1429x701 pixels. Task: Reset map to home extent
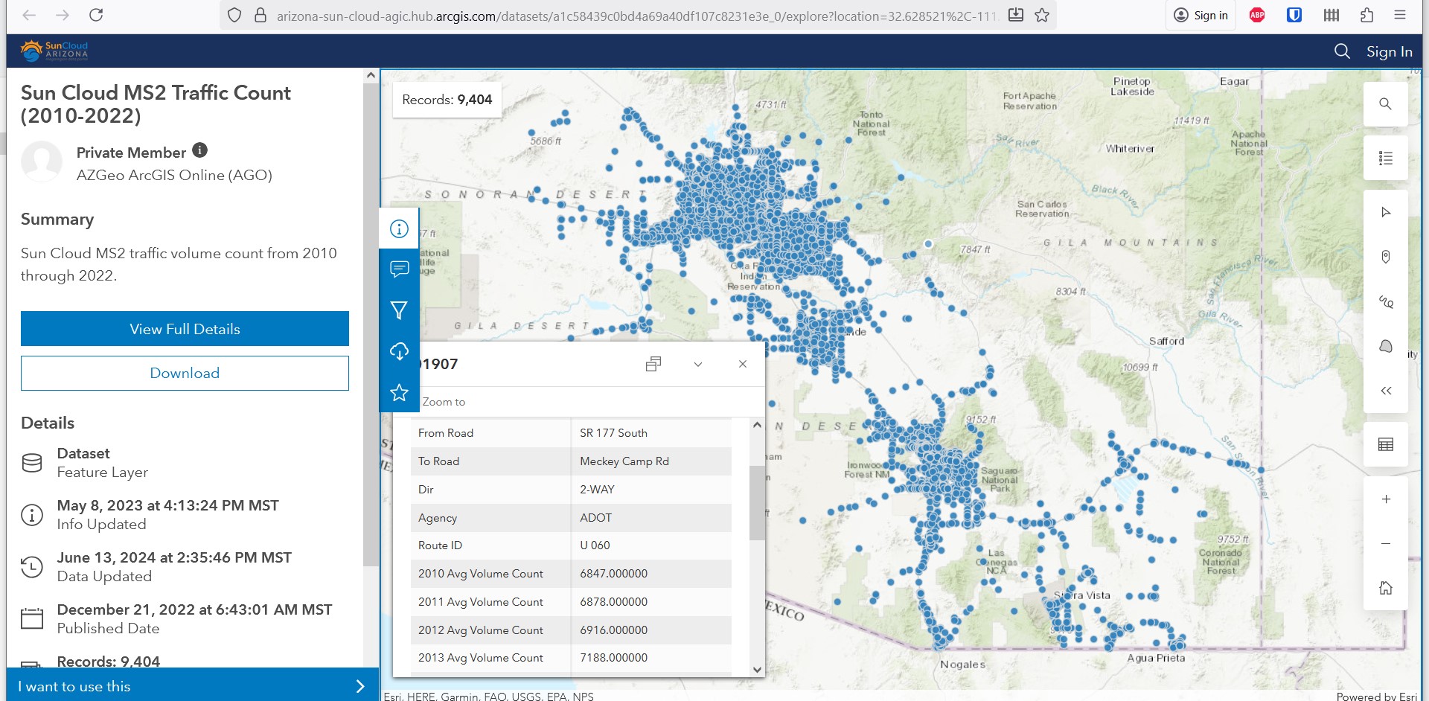1385,588
